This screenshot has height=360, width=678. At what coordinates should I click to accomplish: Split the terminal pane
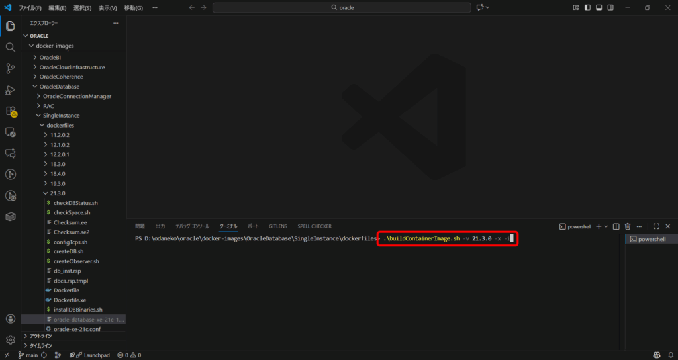(616, 226)
